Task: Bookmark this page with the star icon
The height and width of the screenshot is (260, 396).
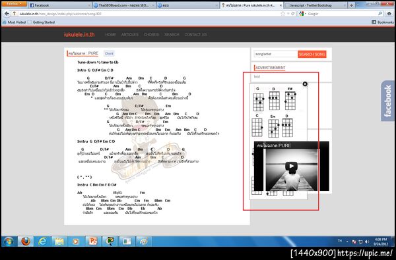Action: 282,14
